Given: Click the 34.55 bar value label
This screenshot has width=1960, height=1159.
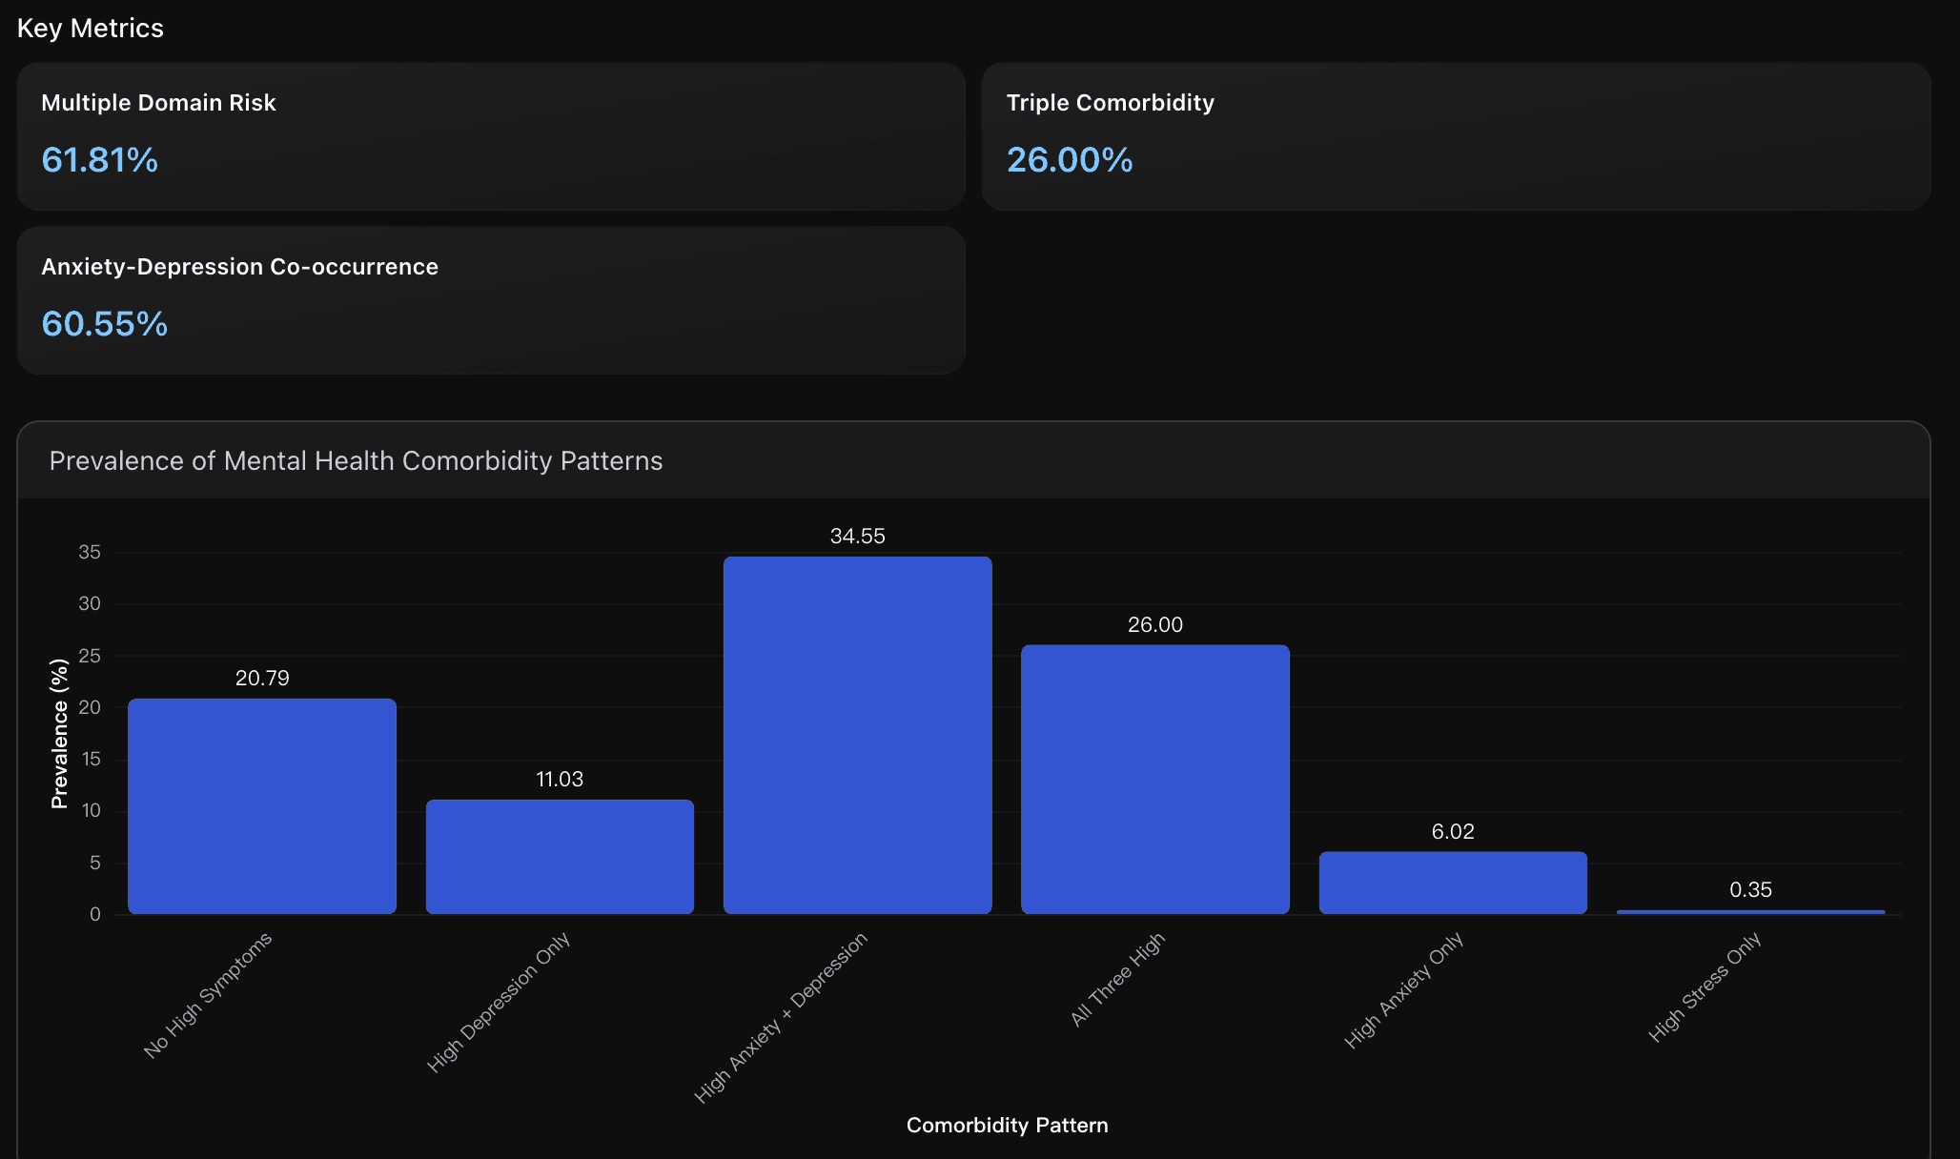Looking at the screenshot, I should 857,537.
